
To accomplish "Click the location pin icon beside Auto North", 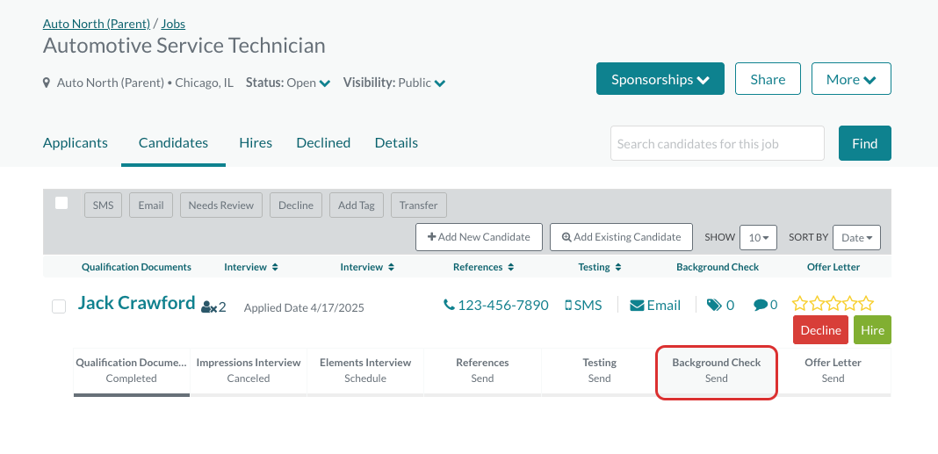I will click(47, 83).
